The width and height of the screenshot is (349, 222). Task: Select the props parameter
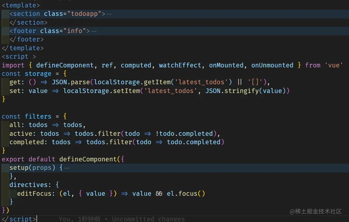(42, 168)
